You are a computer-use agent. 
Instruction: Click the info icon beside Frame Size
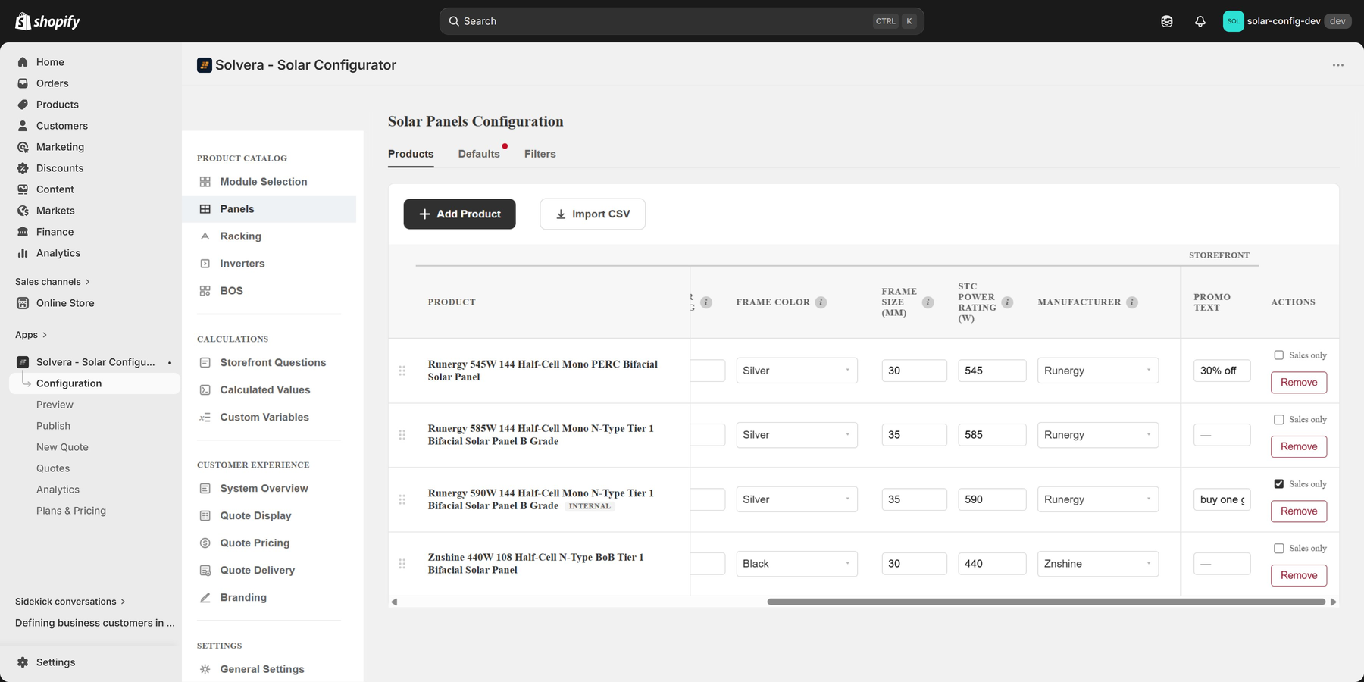coord(928,302)
